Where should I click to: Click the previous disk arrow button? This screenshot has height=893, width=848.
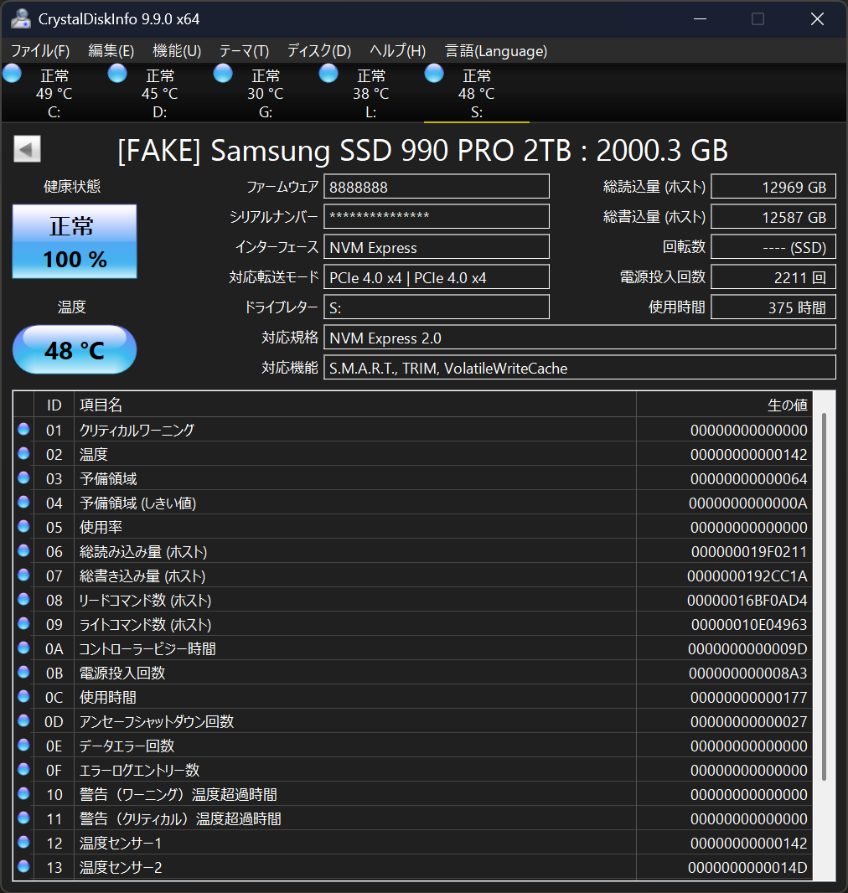click(28, 148)
